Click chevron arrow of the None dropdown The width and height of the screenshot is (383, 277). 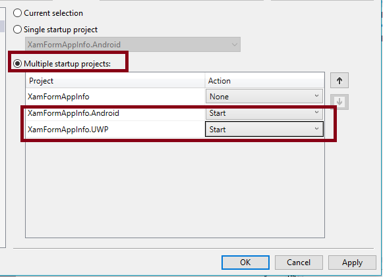click(x=316, y=96)
